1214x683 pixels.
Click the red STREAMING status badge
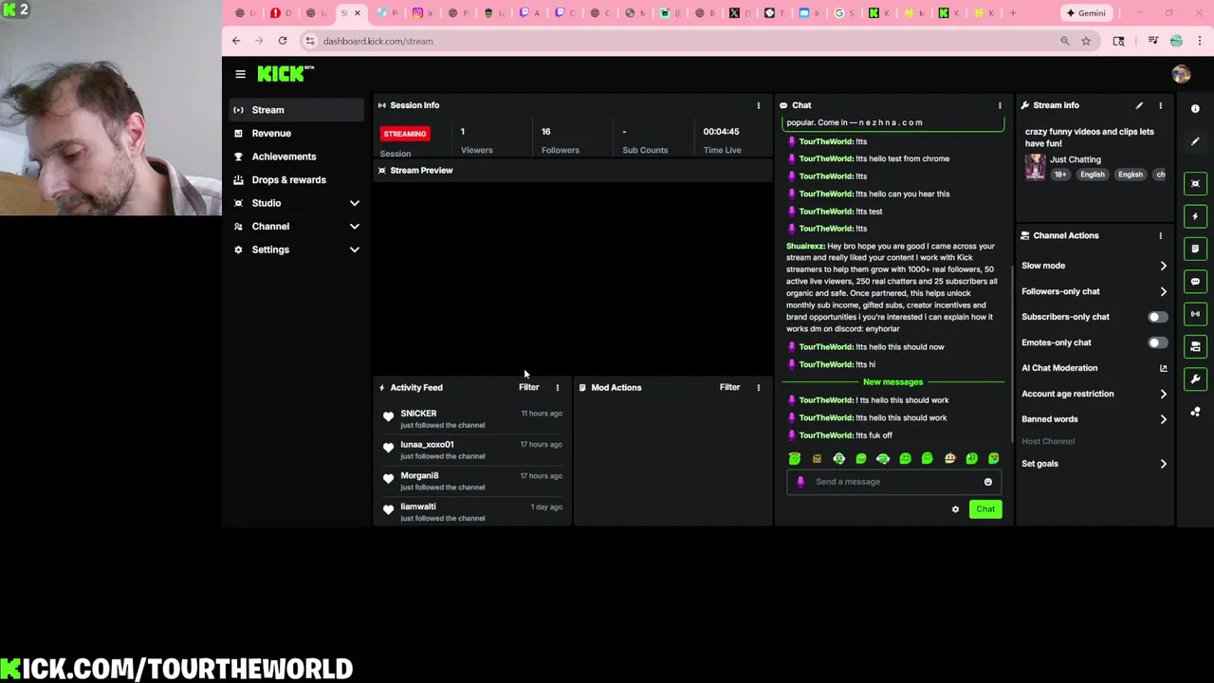tap(405, 134)
